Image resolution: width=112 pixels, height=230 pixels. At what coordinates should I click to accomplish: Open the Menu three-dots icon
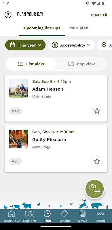[x=100, y=214]
